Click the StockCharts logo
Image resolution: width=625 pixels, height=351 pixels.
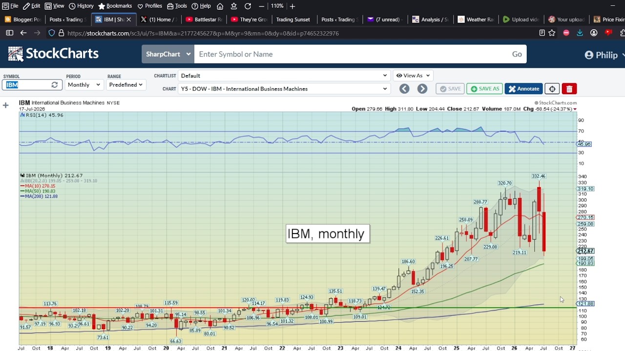(53, 54)
